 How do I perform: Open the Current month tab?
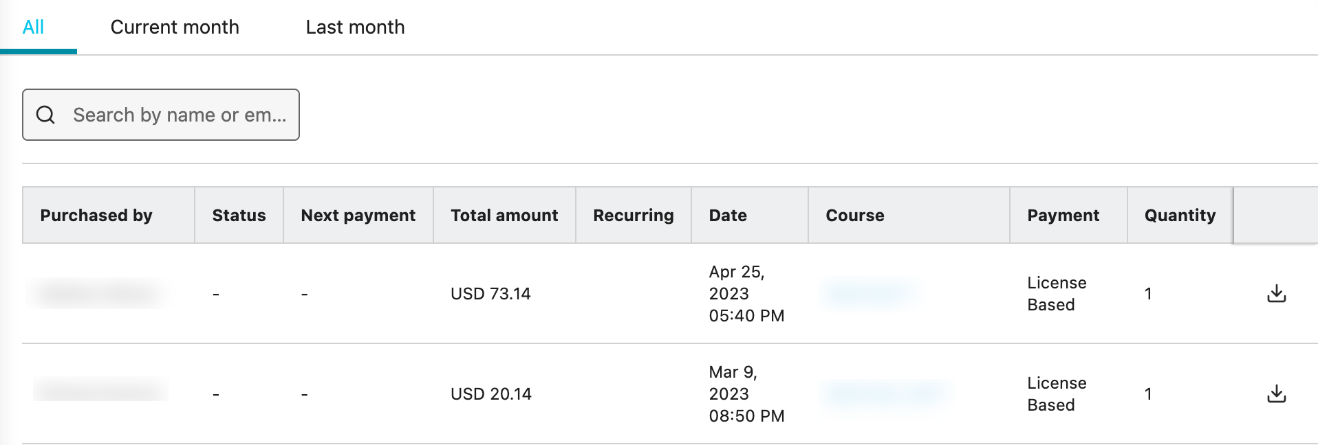[x=175, y=27]
